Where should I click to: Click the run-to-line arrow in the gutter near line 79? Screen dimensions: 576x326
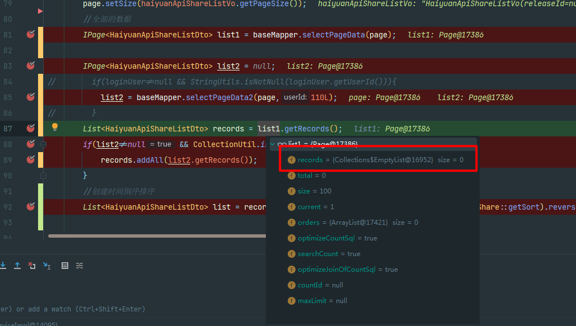coord(40,11)
